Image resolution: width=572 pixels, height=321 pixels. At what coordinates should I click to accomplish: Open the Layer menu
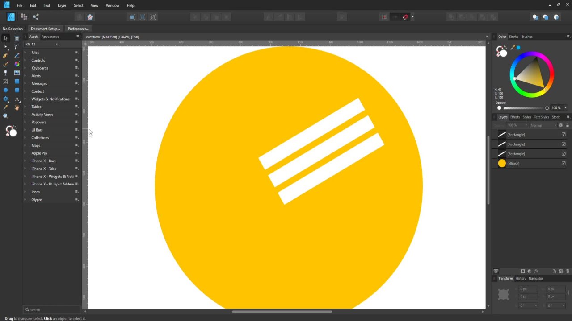click(62, 5)
